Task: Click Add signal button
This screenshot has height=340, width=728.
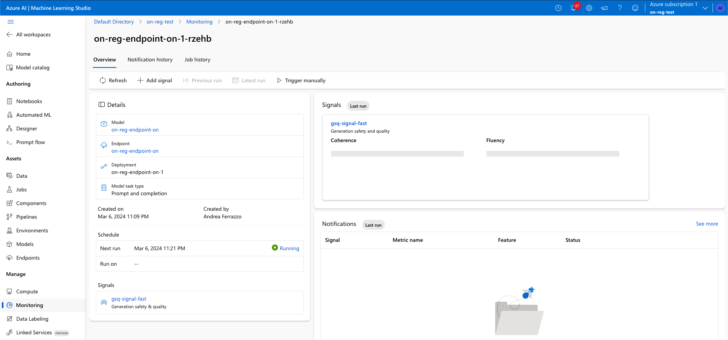Action: (155, 80)
